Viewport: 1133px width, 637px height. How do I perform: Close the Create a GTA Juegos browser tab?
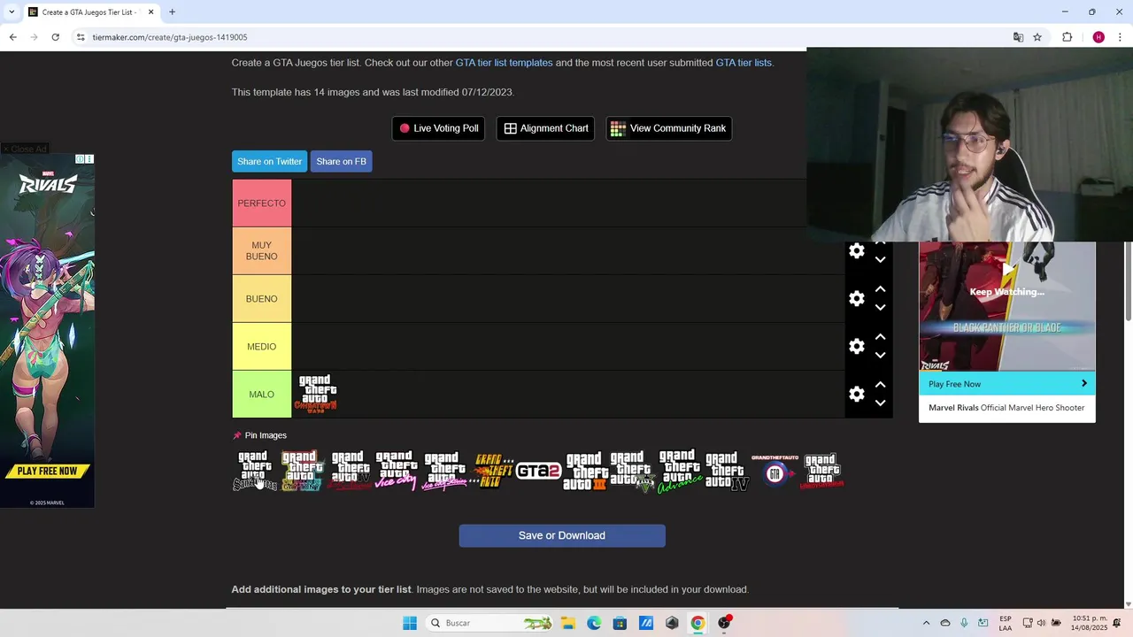click(x=150, y=12)
